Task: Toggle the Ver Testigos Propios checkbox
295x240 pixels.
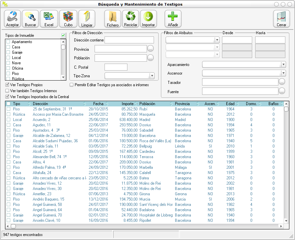Action: coord(8,85)
